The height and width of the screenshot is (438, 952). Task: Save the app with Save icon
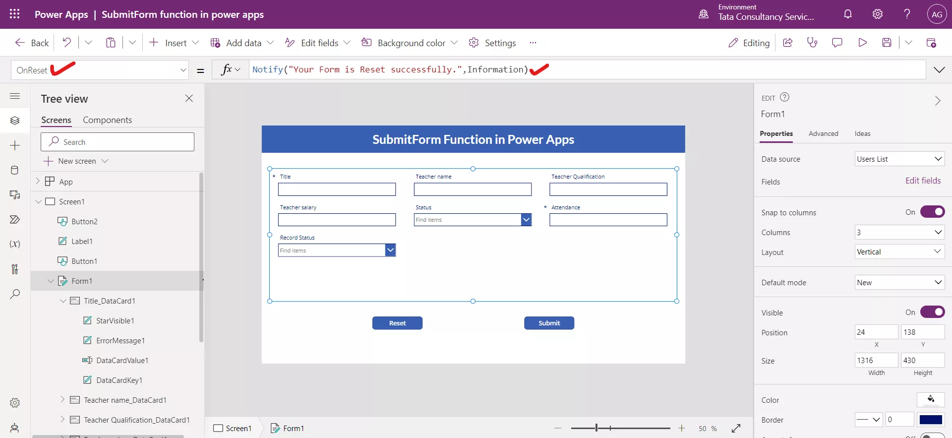pos(887,43)
